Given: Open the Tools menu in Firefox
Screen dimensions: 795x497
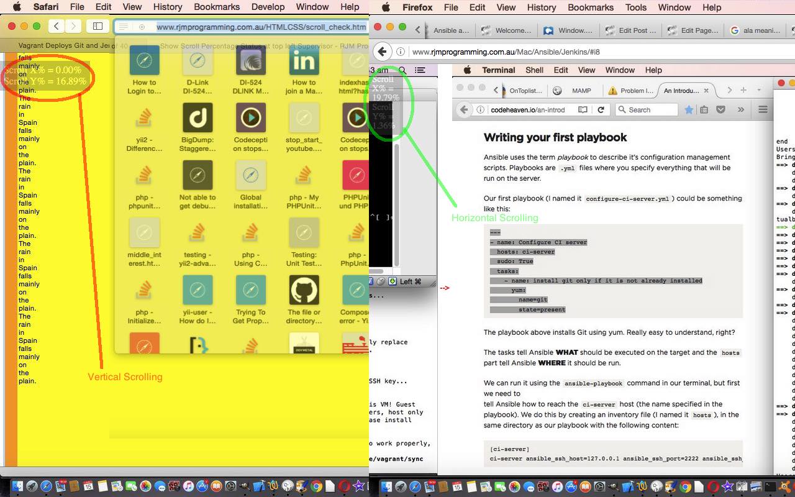Looking at the screenshot, I should click(x=635, y=7).
